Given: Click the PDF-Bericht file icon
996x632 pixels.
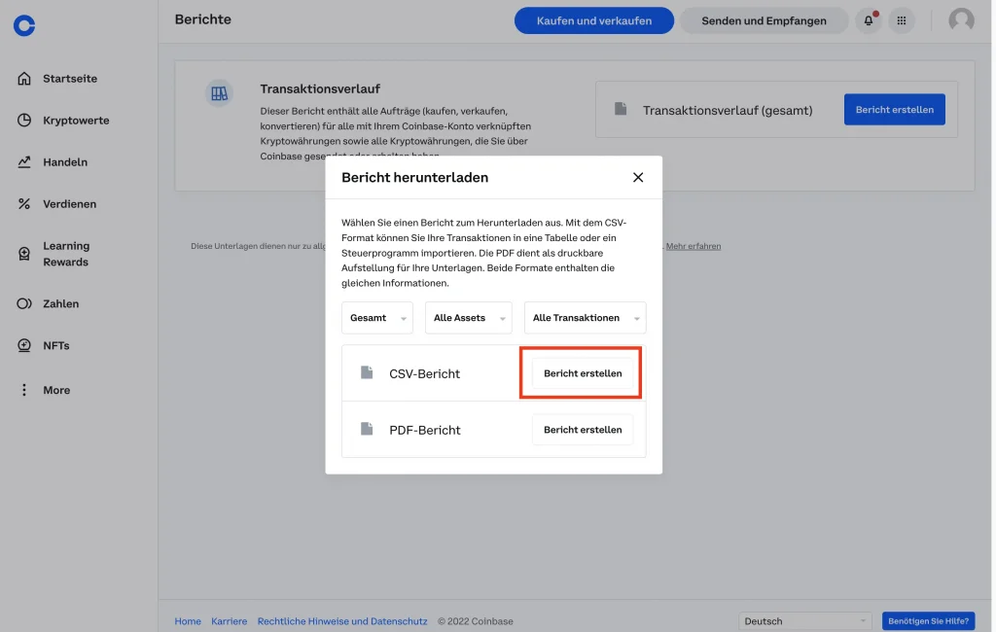Looking at the screenshot, I should click(x=367, y=430).
